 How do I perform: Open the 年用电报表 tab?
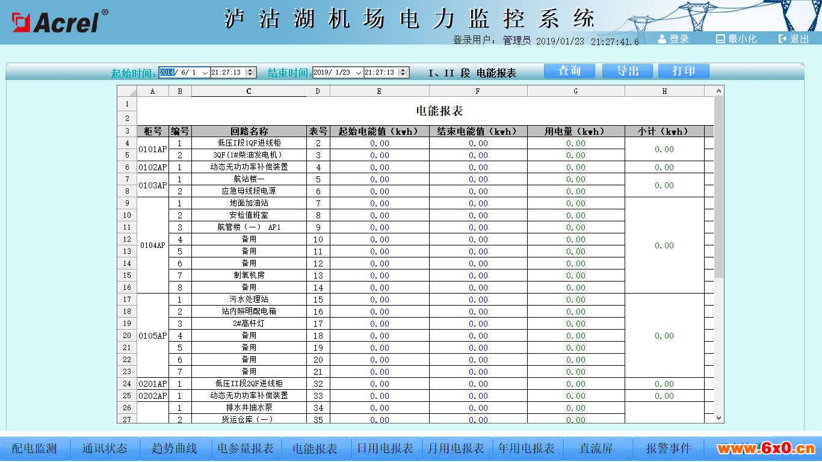point(527,449)
